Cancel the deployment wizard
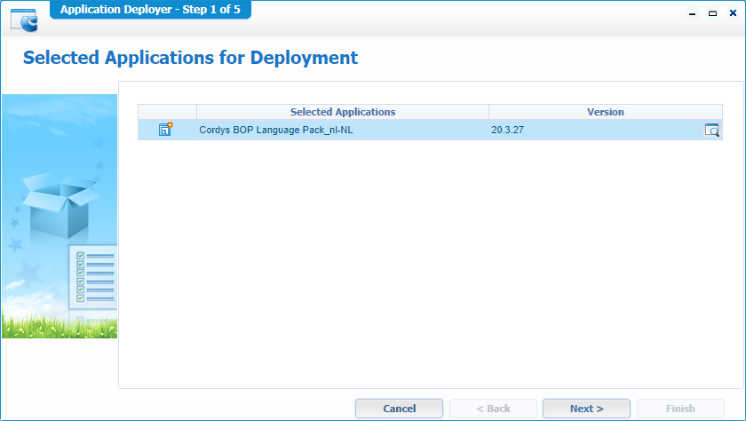The image size is (746, 421). (x=399, y=409)
